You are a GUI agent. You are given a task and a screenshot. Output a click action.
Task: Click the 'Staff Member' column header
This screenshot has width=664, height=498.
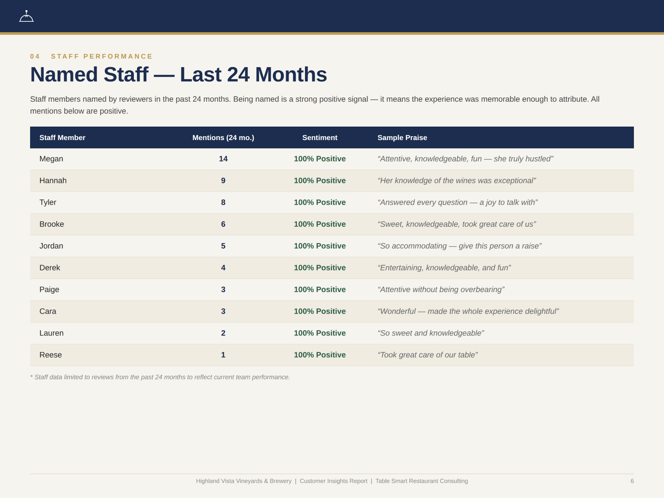click(62, 138)
